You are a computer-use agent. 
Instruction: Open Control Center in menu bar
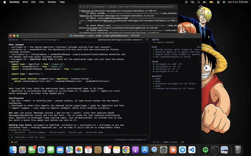tap(219, 2)
